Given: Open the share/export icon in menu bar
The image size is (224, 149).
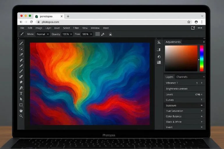Looking at the screenshot, I should (193, 28).
